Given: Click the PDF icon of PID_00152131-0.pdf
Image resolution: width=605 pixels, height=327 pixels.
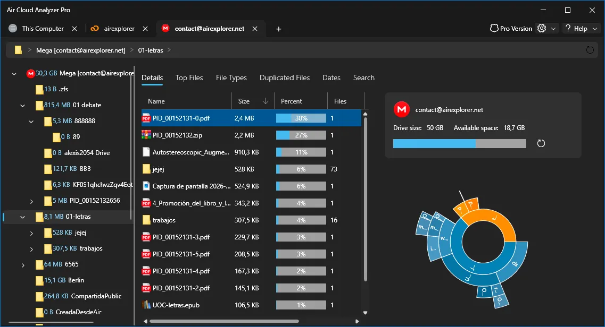Looking at the screenshot, I should coord(146,118).
